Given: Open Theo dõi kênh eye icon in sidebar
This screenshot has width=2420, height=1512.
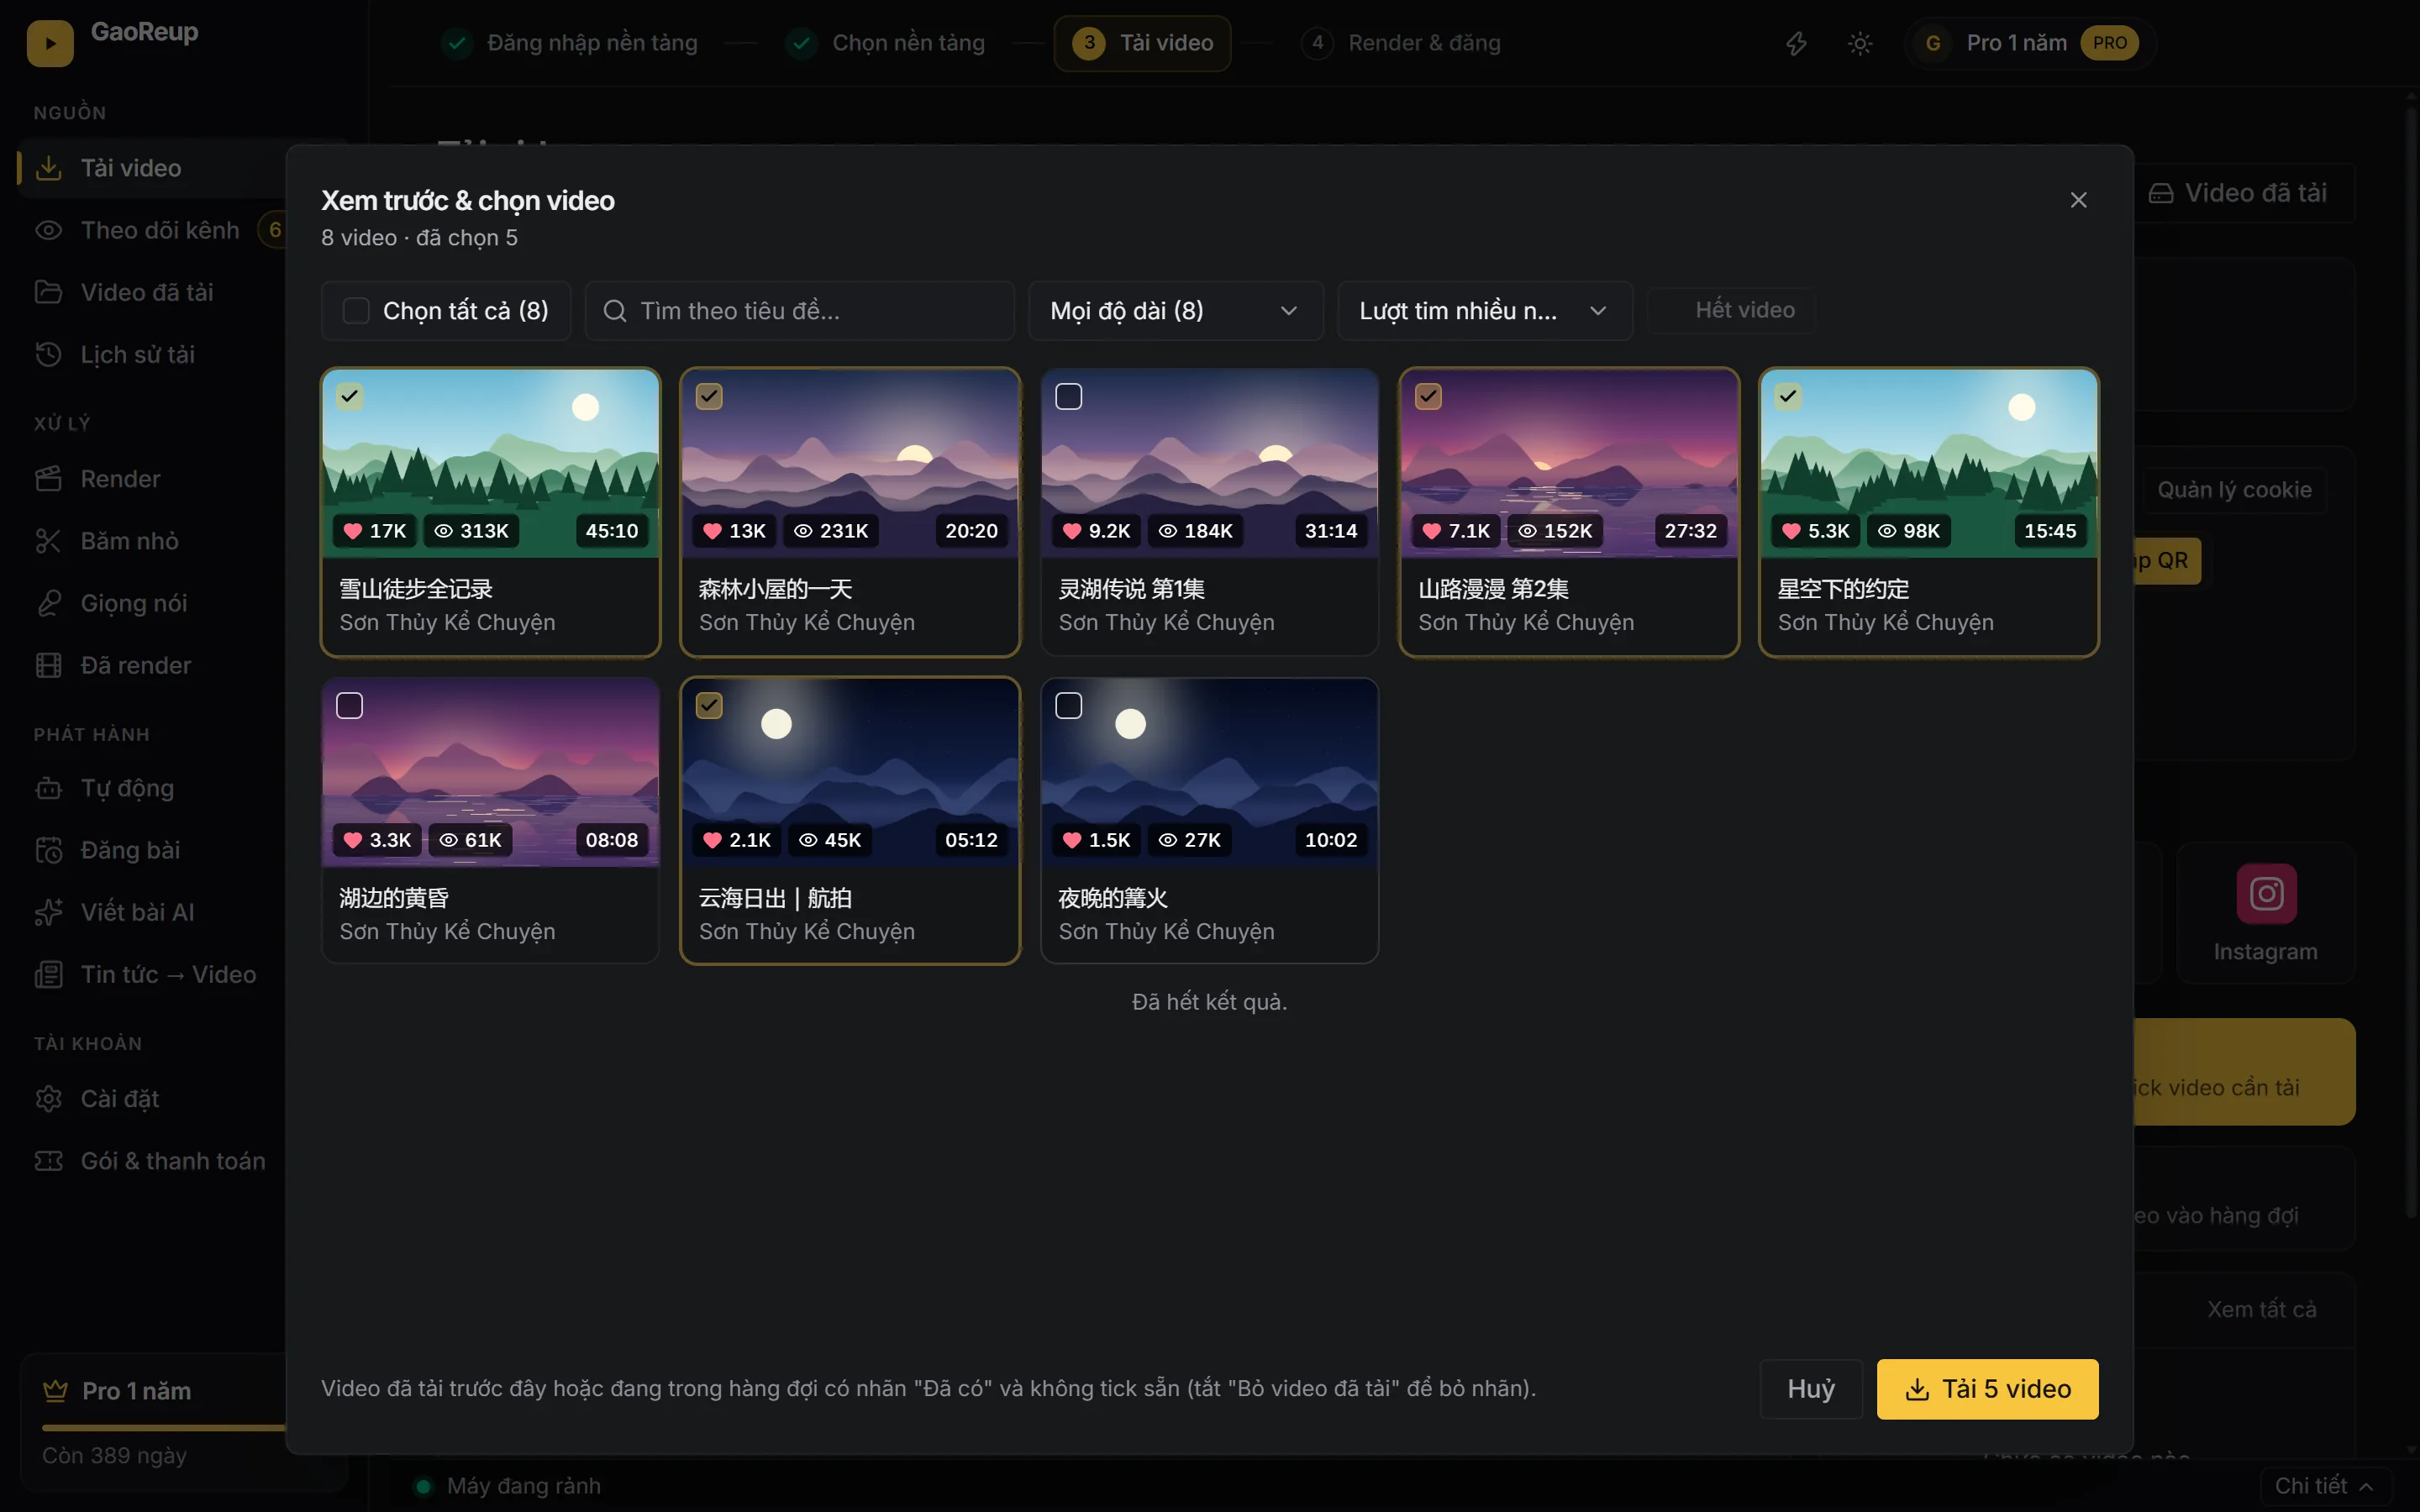Looking at the screenshot, I should coord(48,230).
